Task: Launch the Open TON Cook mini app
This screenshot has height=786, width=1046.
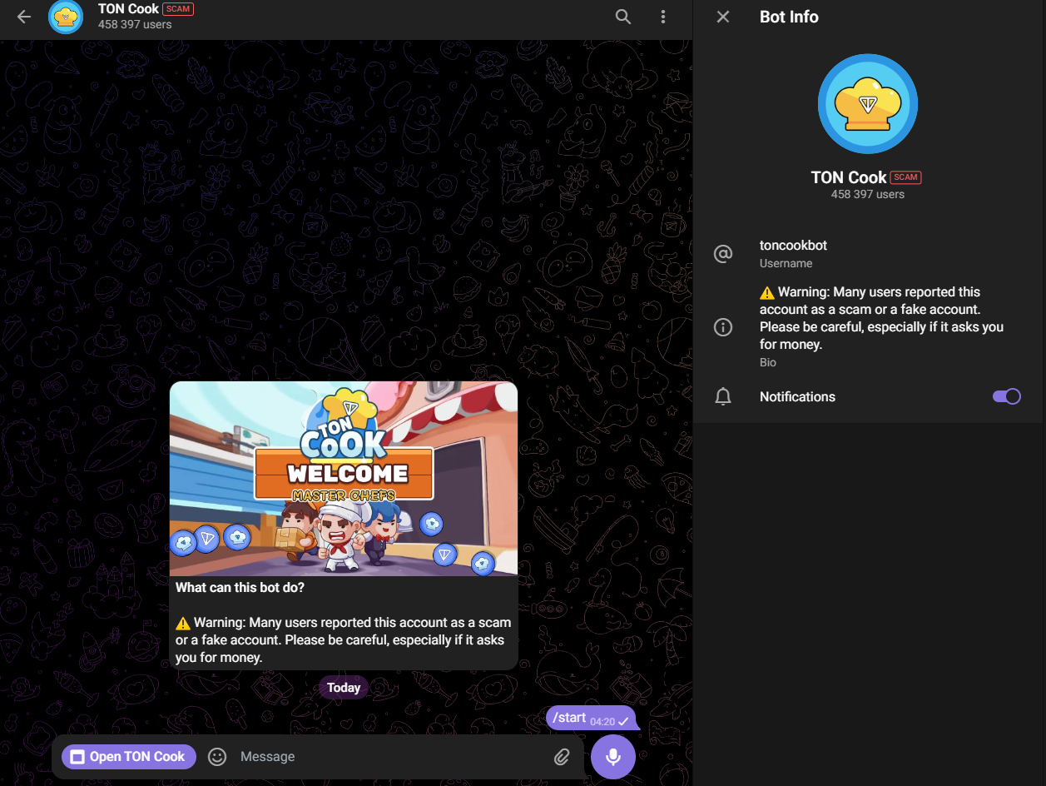Action: [x=129, y=757]
